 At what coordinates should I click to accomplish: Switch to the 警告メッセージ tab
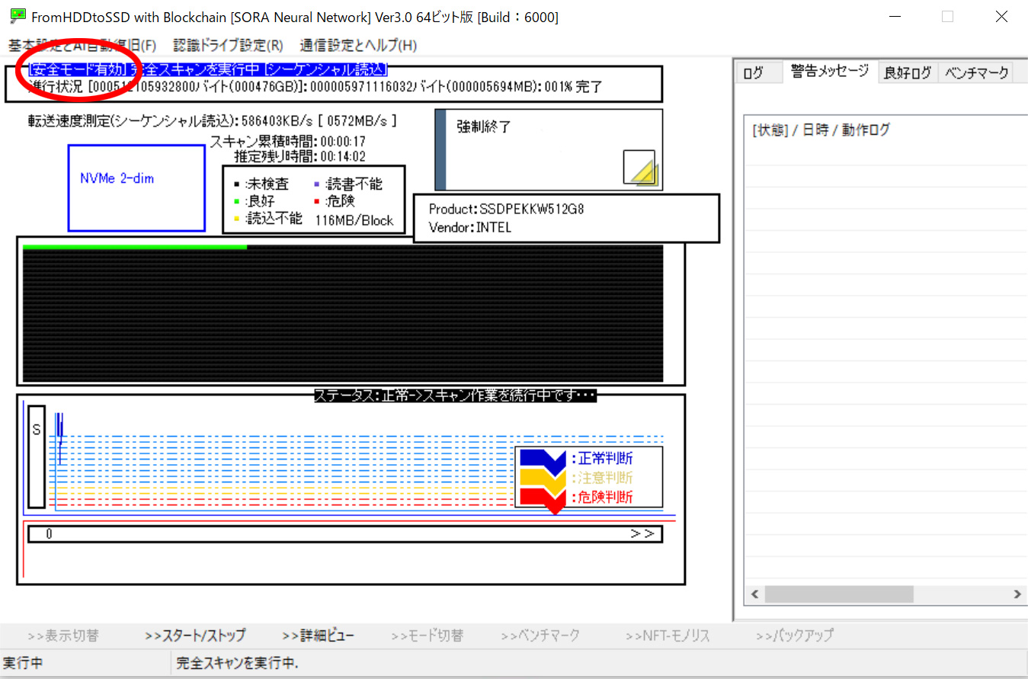[x=830, y=72]
